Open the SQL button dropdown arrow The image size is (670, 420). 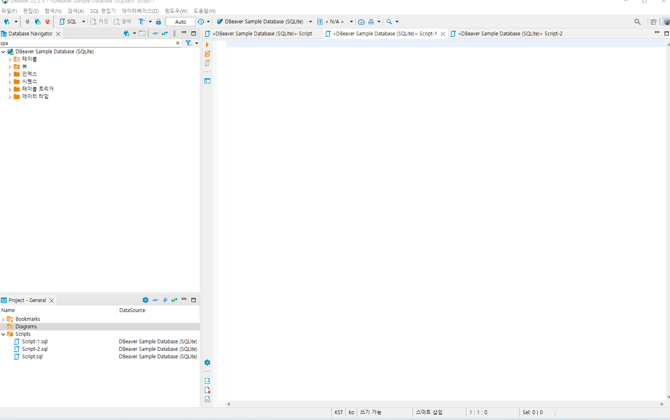(x=83, y=22)
